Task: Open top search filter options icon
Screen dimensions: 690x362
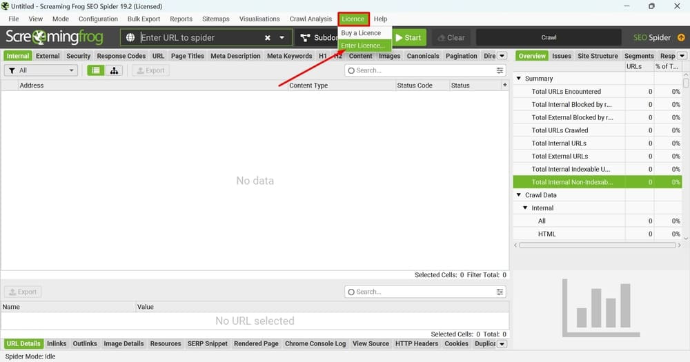Action: (500, 70)
